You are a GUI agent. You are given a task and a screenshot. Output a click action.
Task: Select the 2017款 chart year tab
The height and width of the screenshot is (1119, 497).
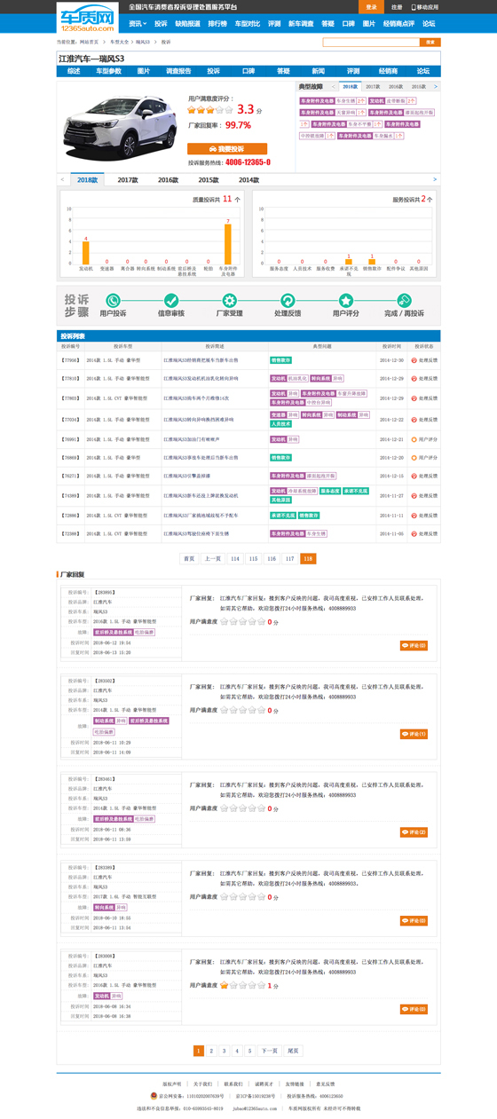[128, 180]
